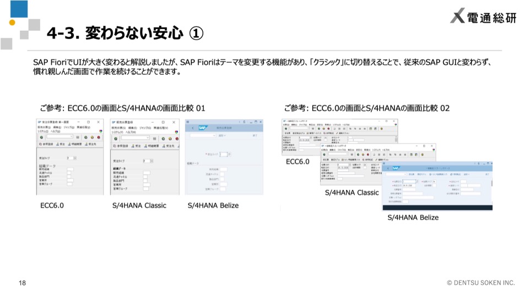Click page number 18
Viewport: 529px width, 297px height.
pos(22,283)
